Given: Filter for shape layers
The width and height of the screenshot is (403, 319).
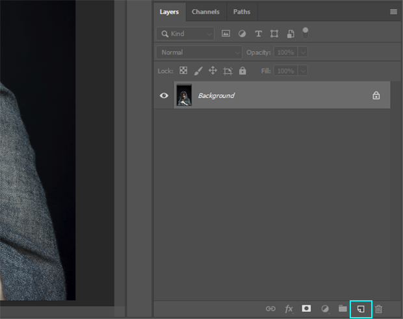Looking at the screenshot, I should point(274,34).
